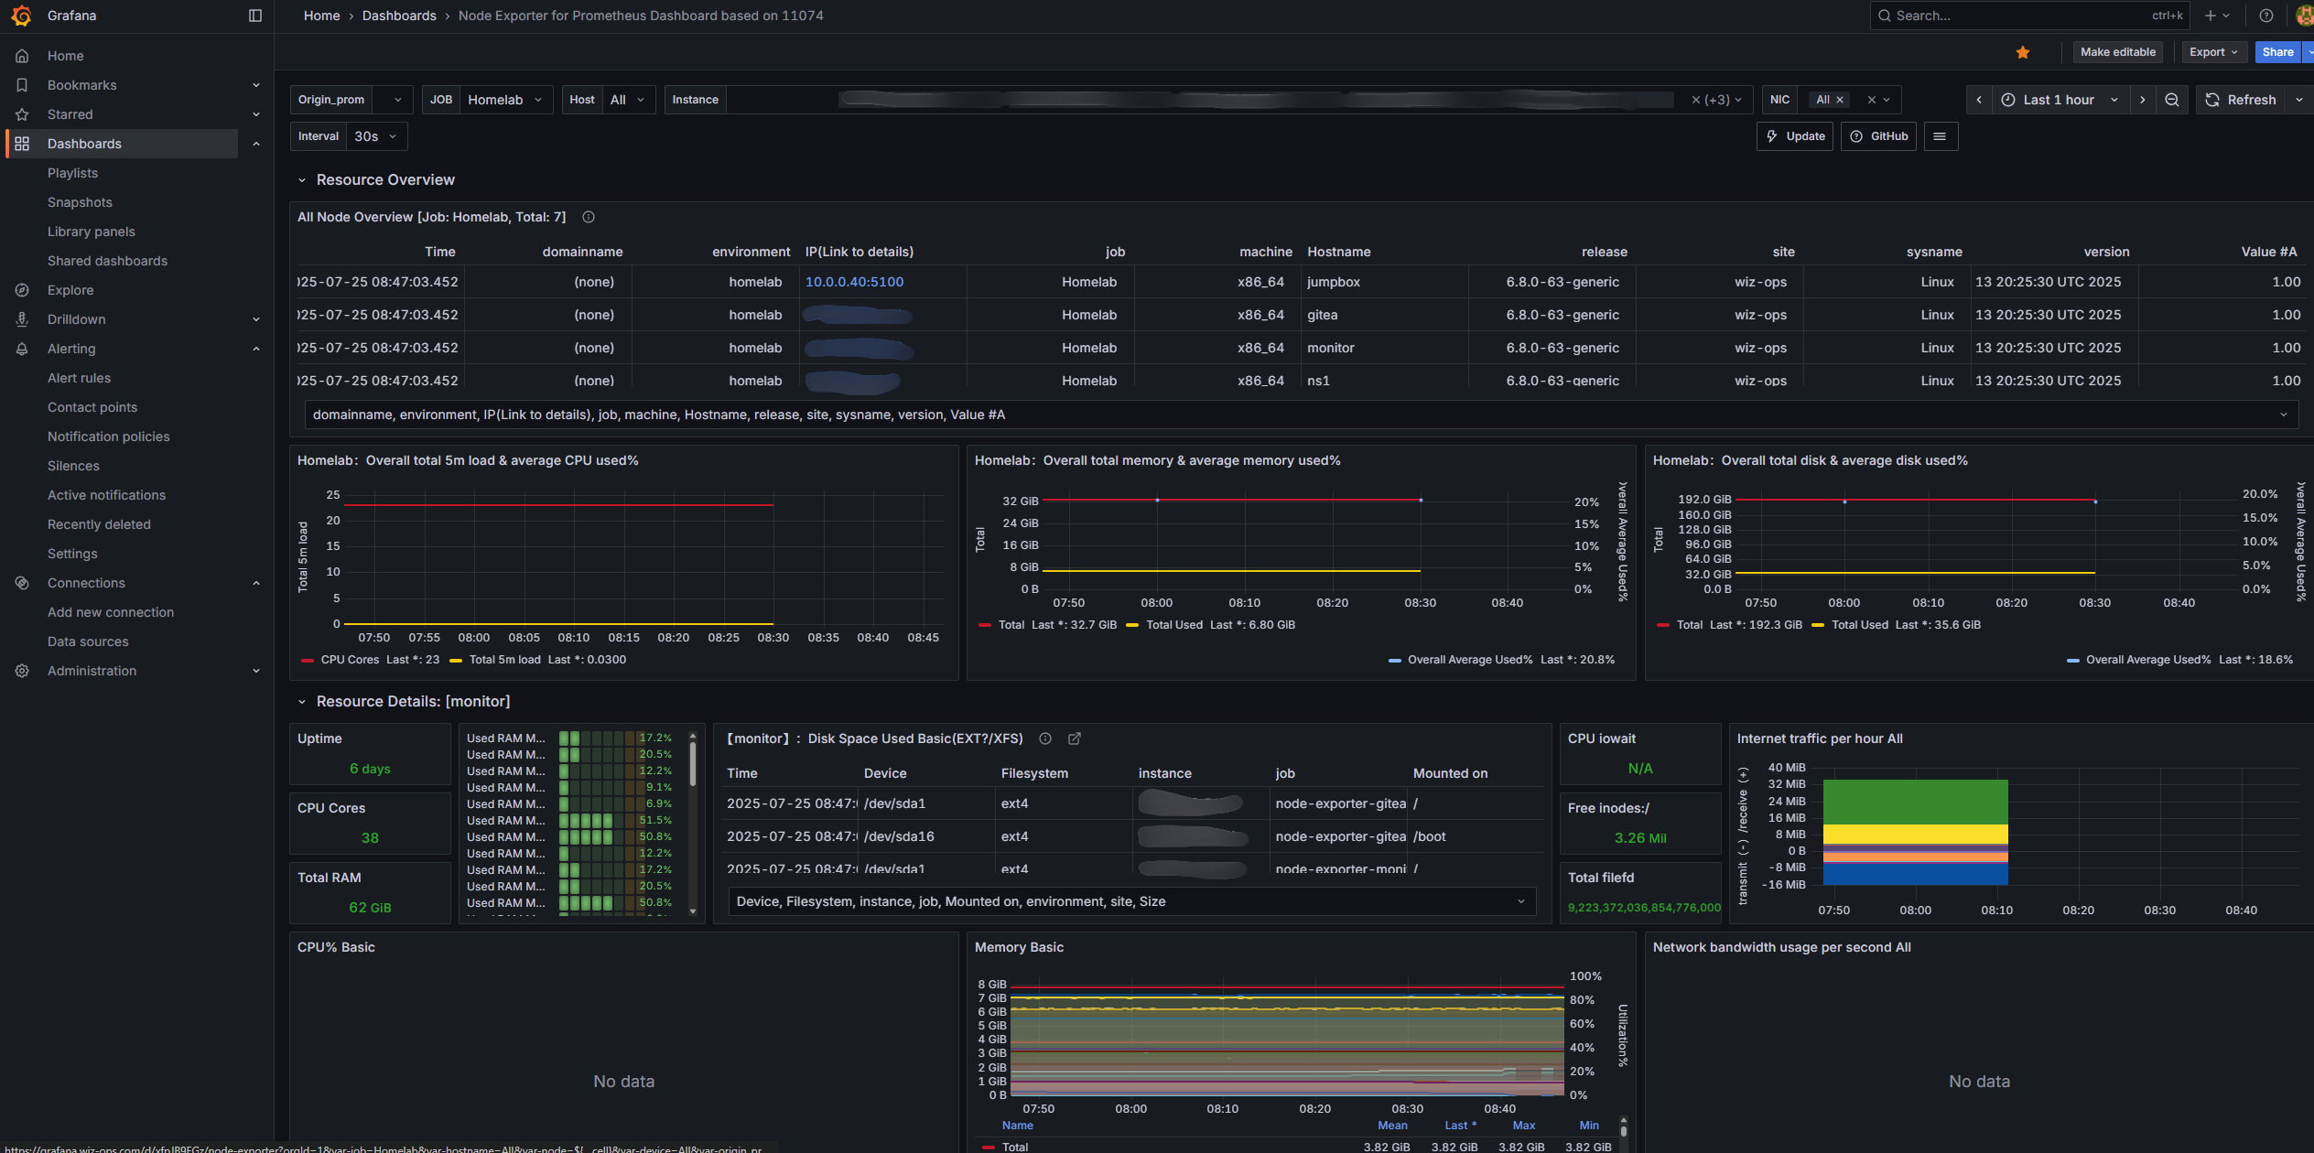This screenshot has height=1153, width=2314.
Task: Open the Interval 30s dropdown
Action: (x=376, y=136)
